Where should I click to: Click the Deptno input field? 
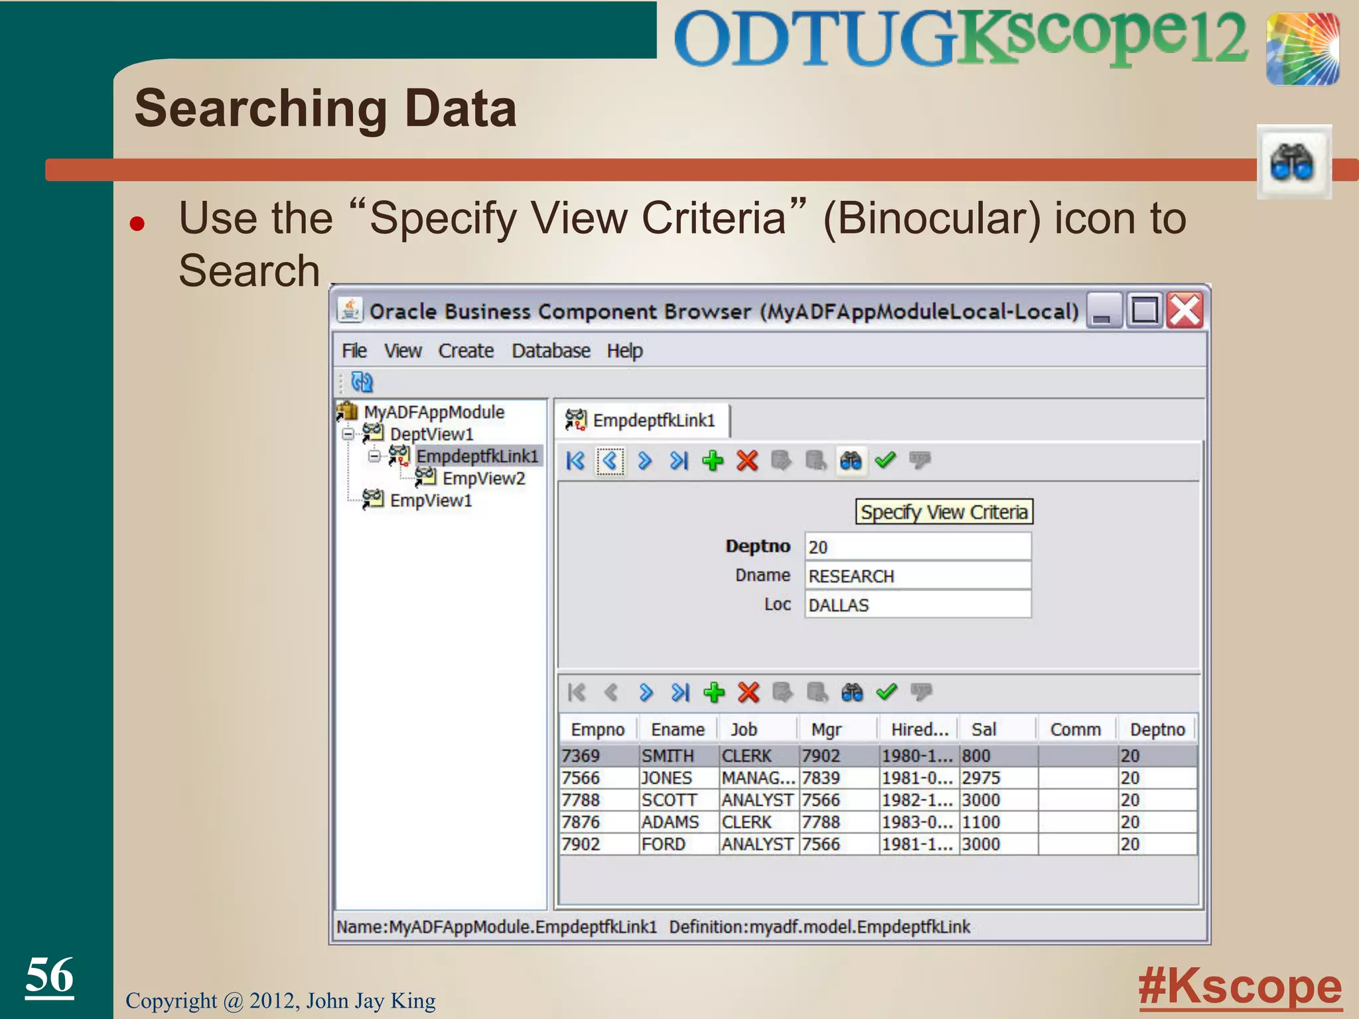point(918,547)
